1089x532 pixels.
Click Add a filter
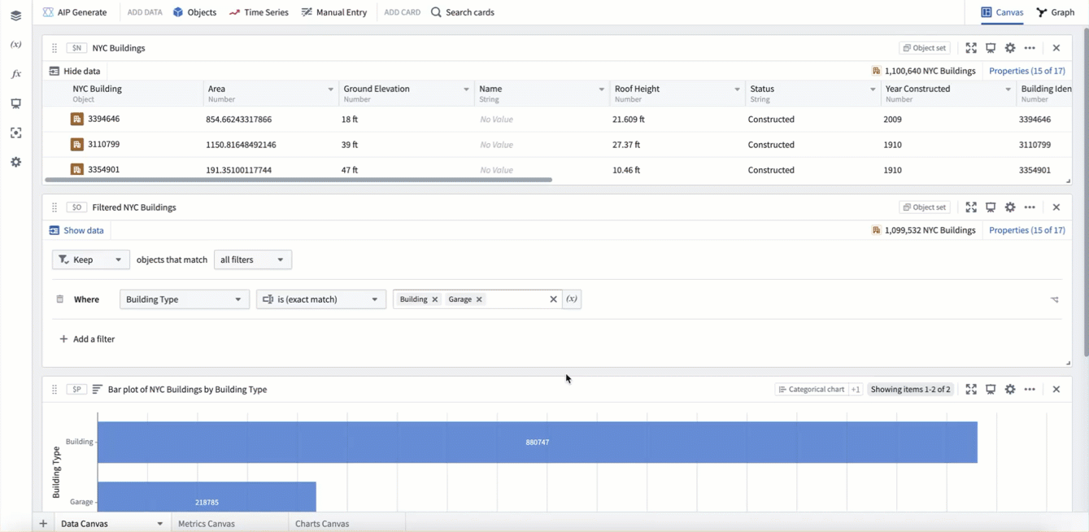(x=87, y=339)
